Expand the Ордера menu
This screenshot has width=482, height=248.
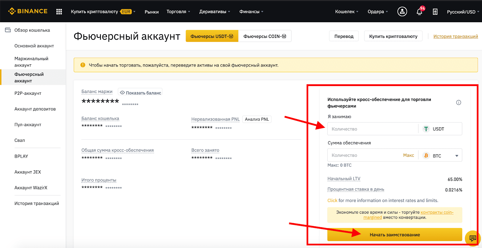click(378, 12)
